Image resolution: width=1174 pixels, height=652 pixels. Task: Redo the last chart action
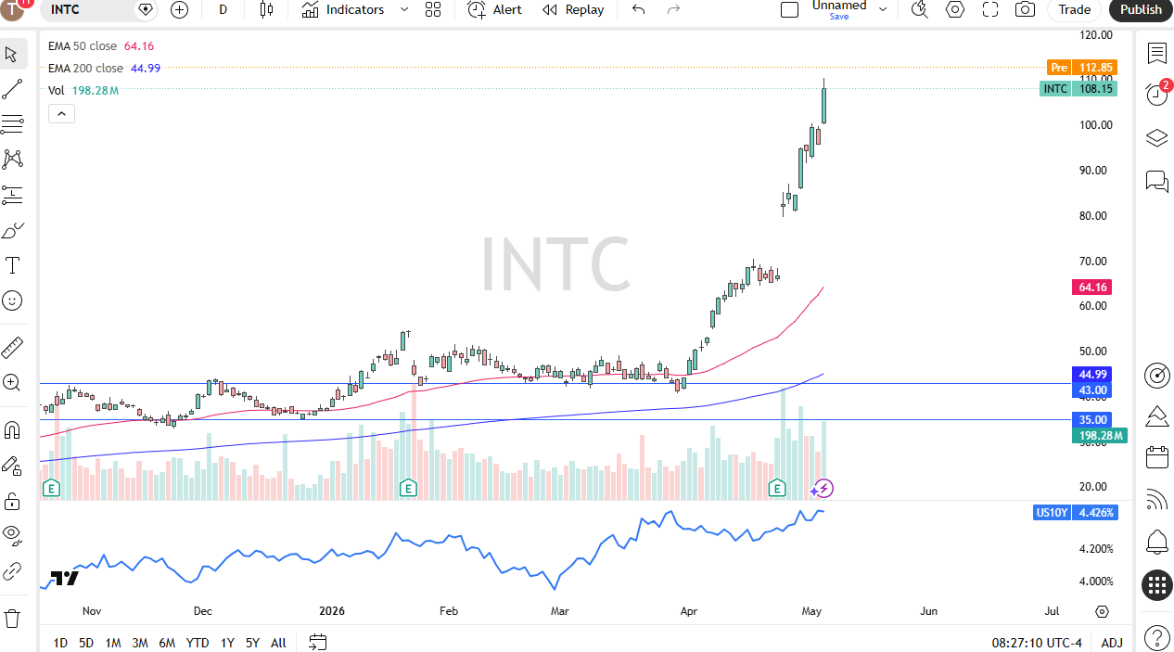674,9
